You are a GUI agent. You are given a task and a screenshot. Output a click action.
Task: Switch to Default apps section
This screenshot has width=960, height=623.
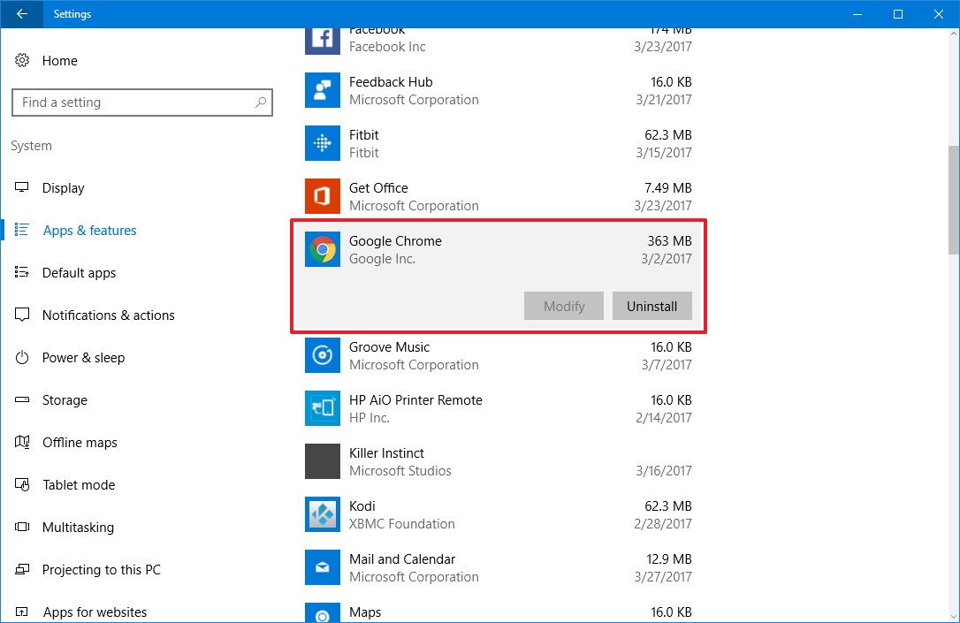pos(79,273)
